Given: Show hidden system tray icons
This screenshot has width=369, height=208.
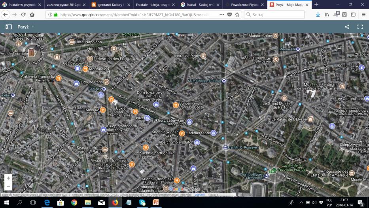Looking at the screenshot, I should 301,202.
